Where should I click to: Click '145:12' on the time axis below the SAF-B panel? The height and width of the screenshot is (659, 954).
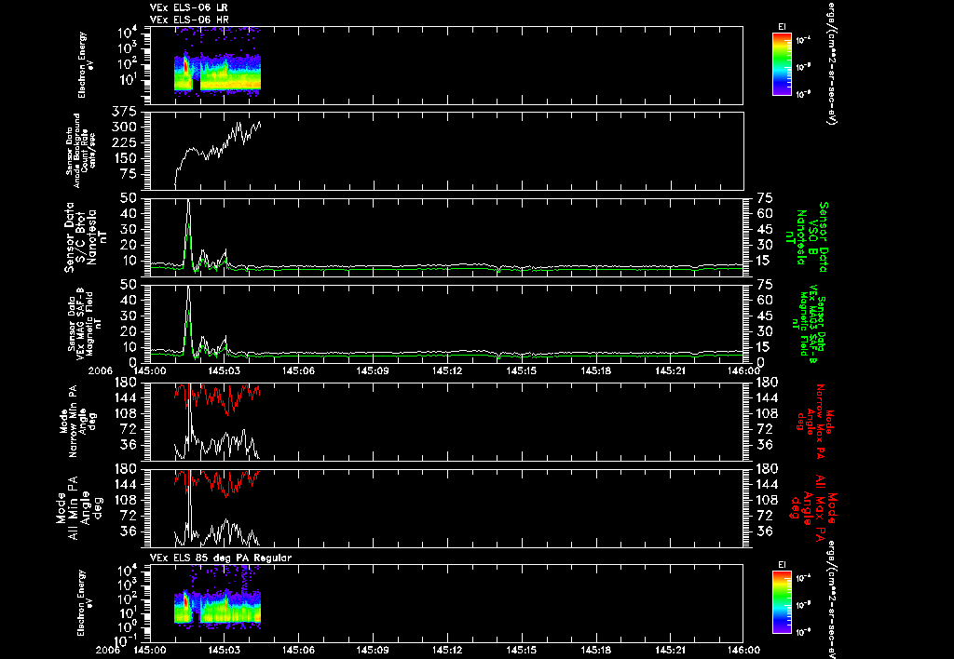point(447,370)
